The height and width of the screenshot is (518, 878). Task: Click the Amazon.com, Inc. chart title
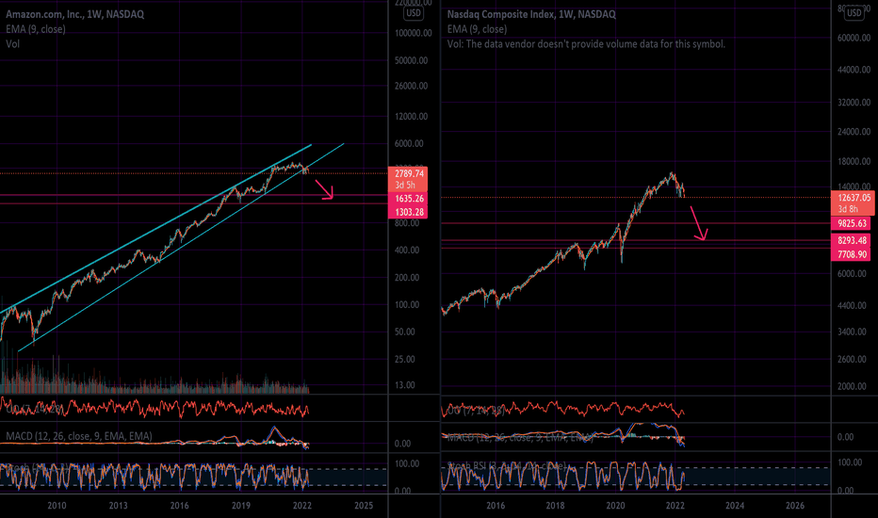coord(75,14)
